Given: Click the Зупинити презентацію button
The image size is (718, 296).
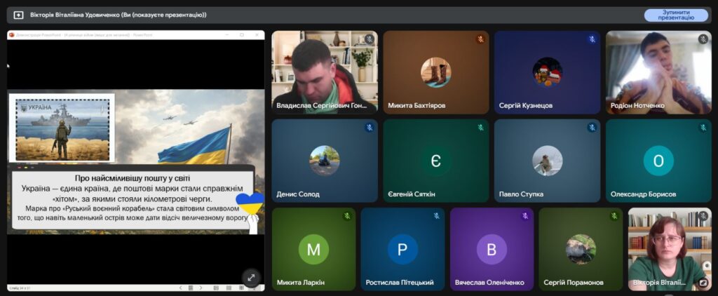Looking at the screenshot, I should click(676, 15).
